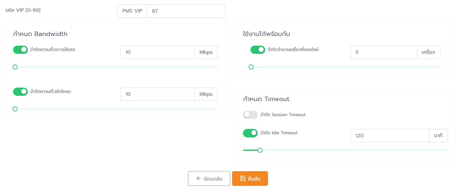Click the Idle Timeout minutes field
This screenshot has height=194, width=461.
click(x=389, y=136)
